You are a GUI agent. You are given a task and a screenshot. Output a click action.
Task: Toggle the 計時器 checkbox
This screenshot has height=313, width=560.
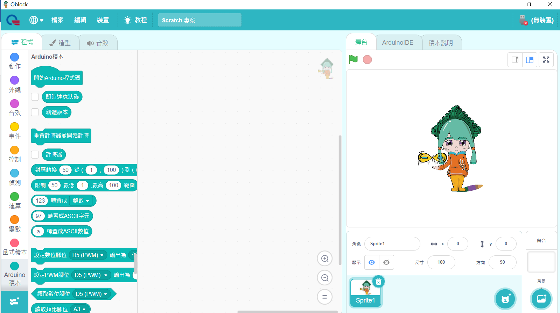point(35,154)
